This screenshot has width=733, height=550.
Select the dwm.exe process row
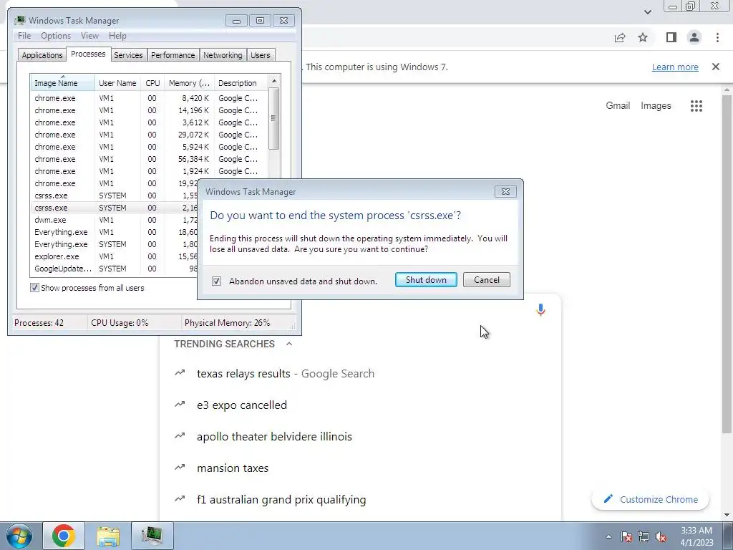pyautogui.click(x=114, y=220)
